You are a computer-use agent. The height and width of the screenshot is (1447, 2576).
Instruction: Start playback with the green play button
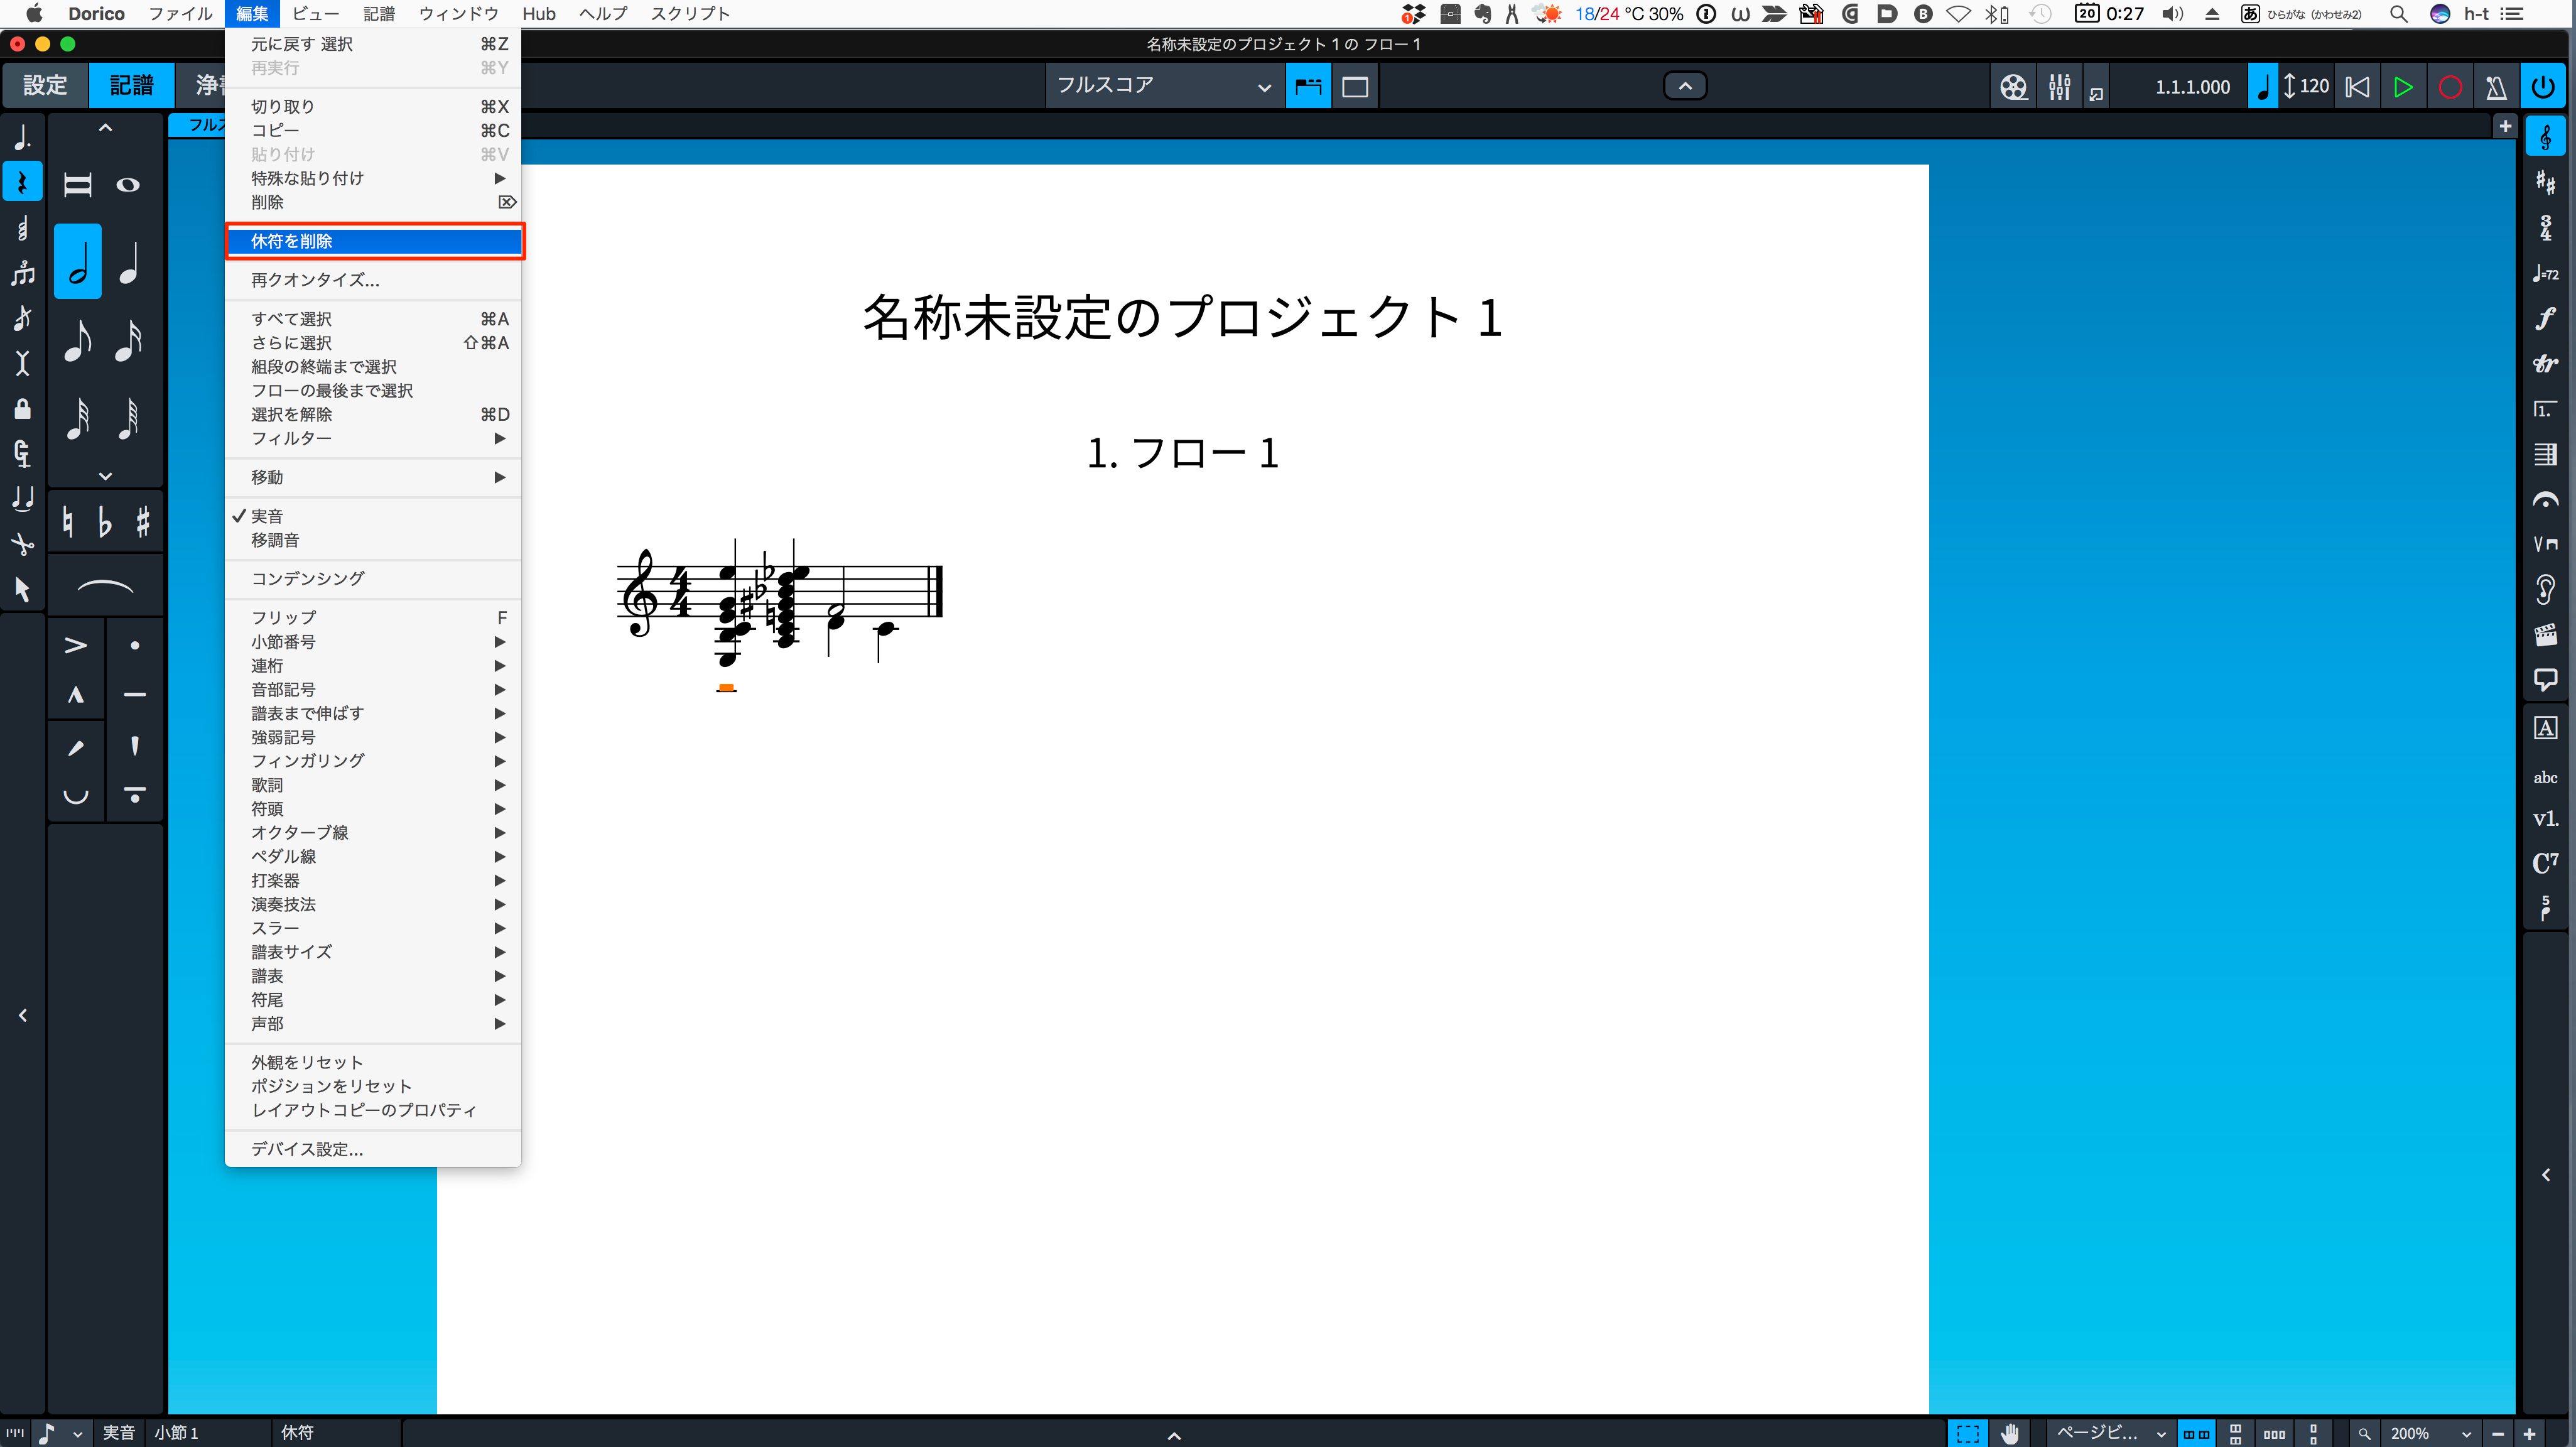tap(2403, 87)
